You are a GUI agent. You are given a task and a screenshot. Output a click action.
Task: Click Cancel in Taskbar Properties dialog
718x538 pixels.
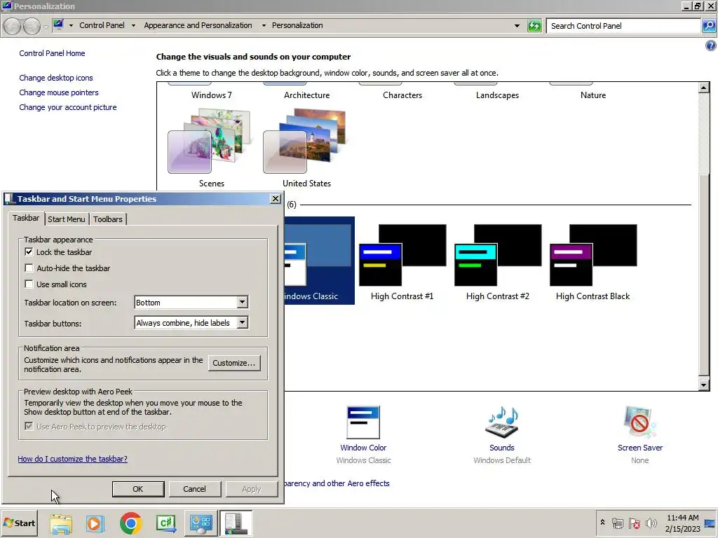click(x=195, y=489)
